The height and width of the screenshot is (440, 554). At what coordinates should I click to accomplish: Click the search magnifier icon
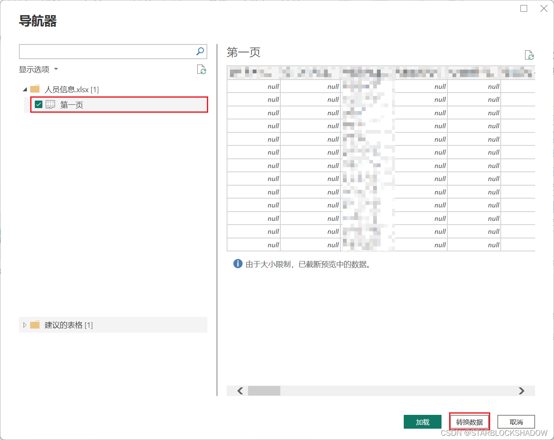point(200,51)
